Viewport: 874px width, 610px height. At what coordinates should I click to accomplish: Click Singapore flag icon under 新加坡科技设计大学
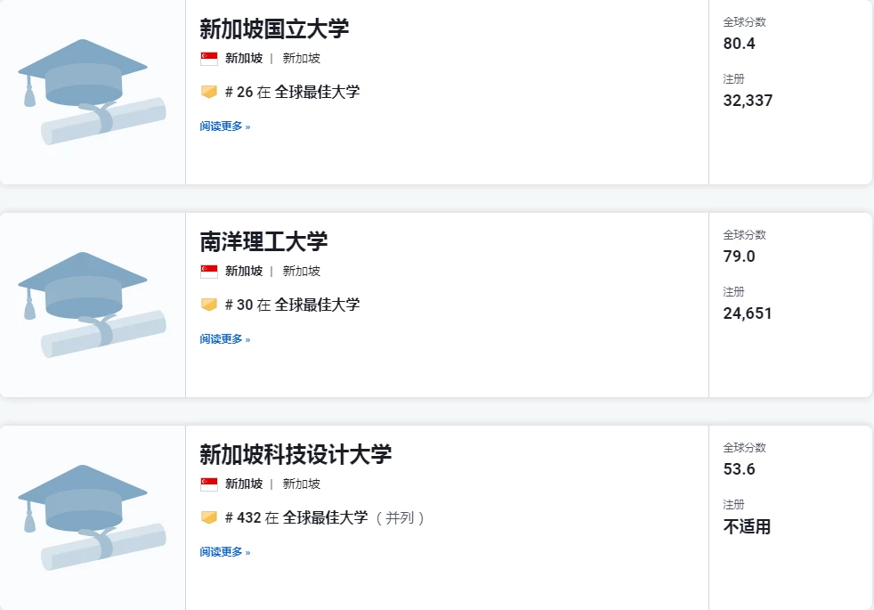click(209, 484)
